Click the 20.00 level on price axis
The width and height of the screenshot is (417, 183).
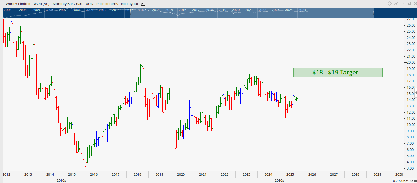tap(411, 63)
